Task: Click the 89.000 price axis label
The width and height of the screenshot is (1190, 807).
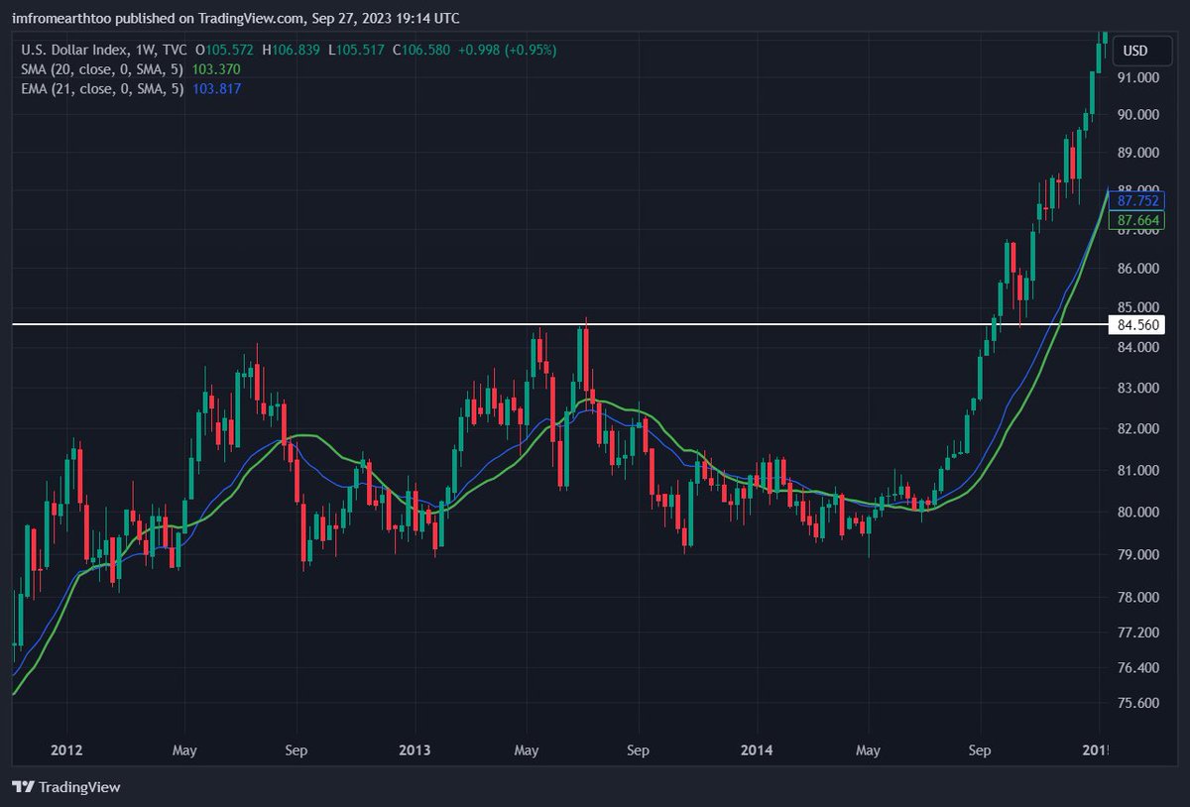Action: [x=1136, y=153]
